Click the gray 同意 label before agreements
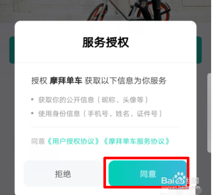 click(x=38, y=141)
